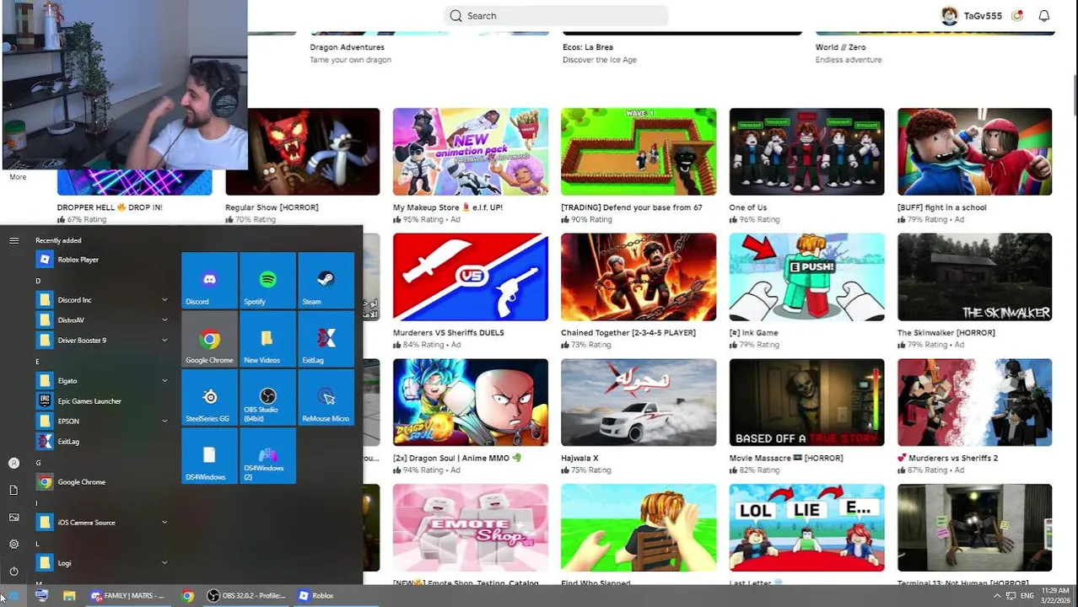Open the Hajwala X game thumbnail

coord(639,403)
